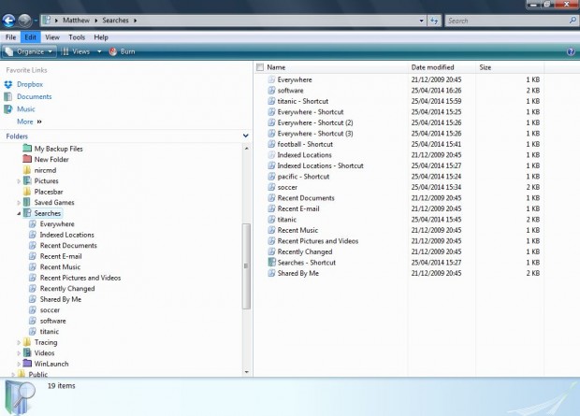This screenshot has height=416, width=580.
Task: Select the Dropbox favorite link icon
Action: (x=8, y=85)
